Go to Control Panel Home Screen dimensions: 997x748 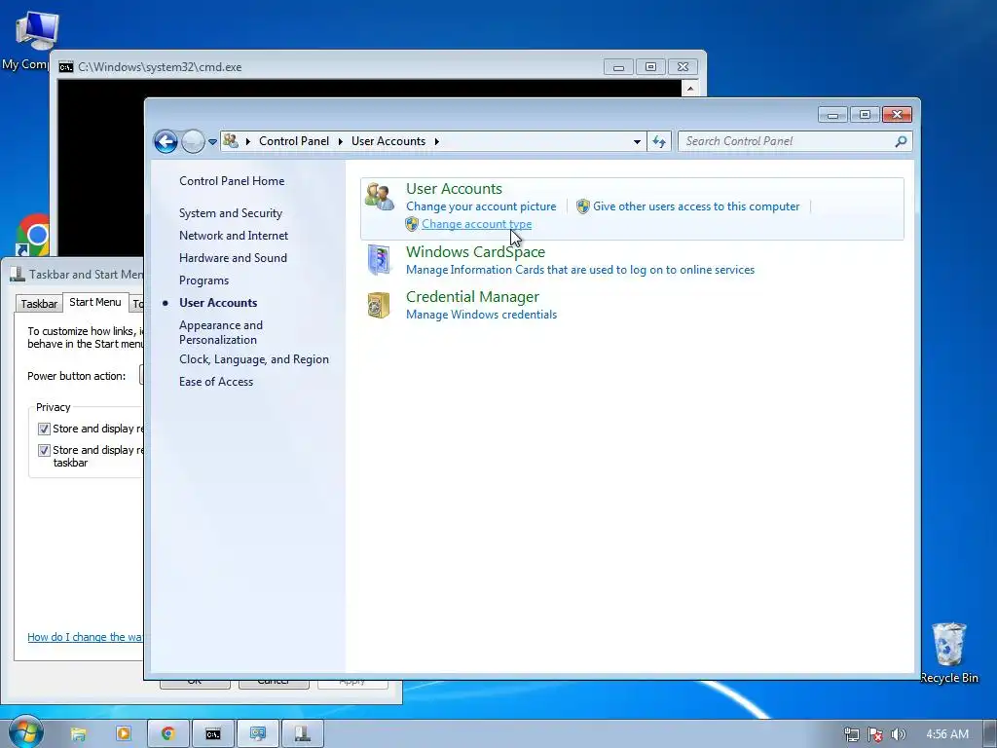coord(232,181)
